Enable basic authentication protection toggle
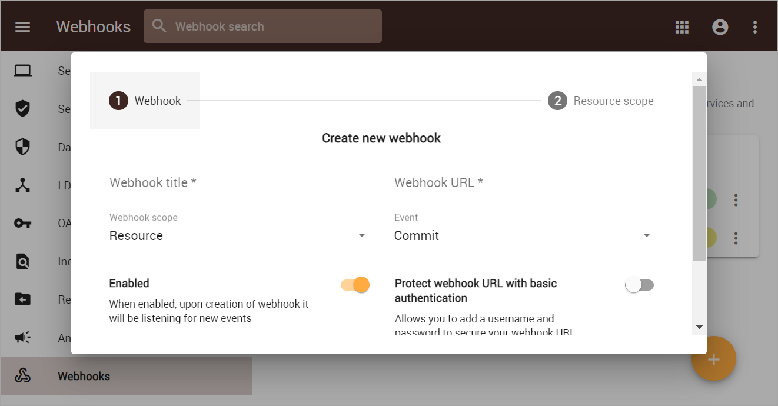Viewport: 778px width, 406px height. (x=640, y=285)
